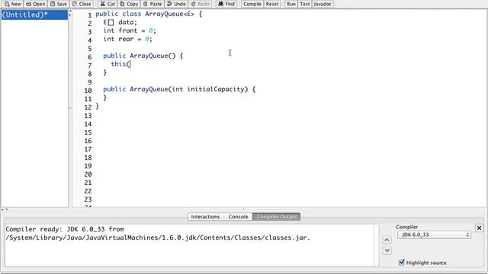Image resolution: width=488 pixels, height=274 pixels.
Task: Toggle the Highlight source checkbox
Action: point(402,263)
